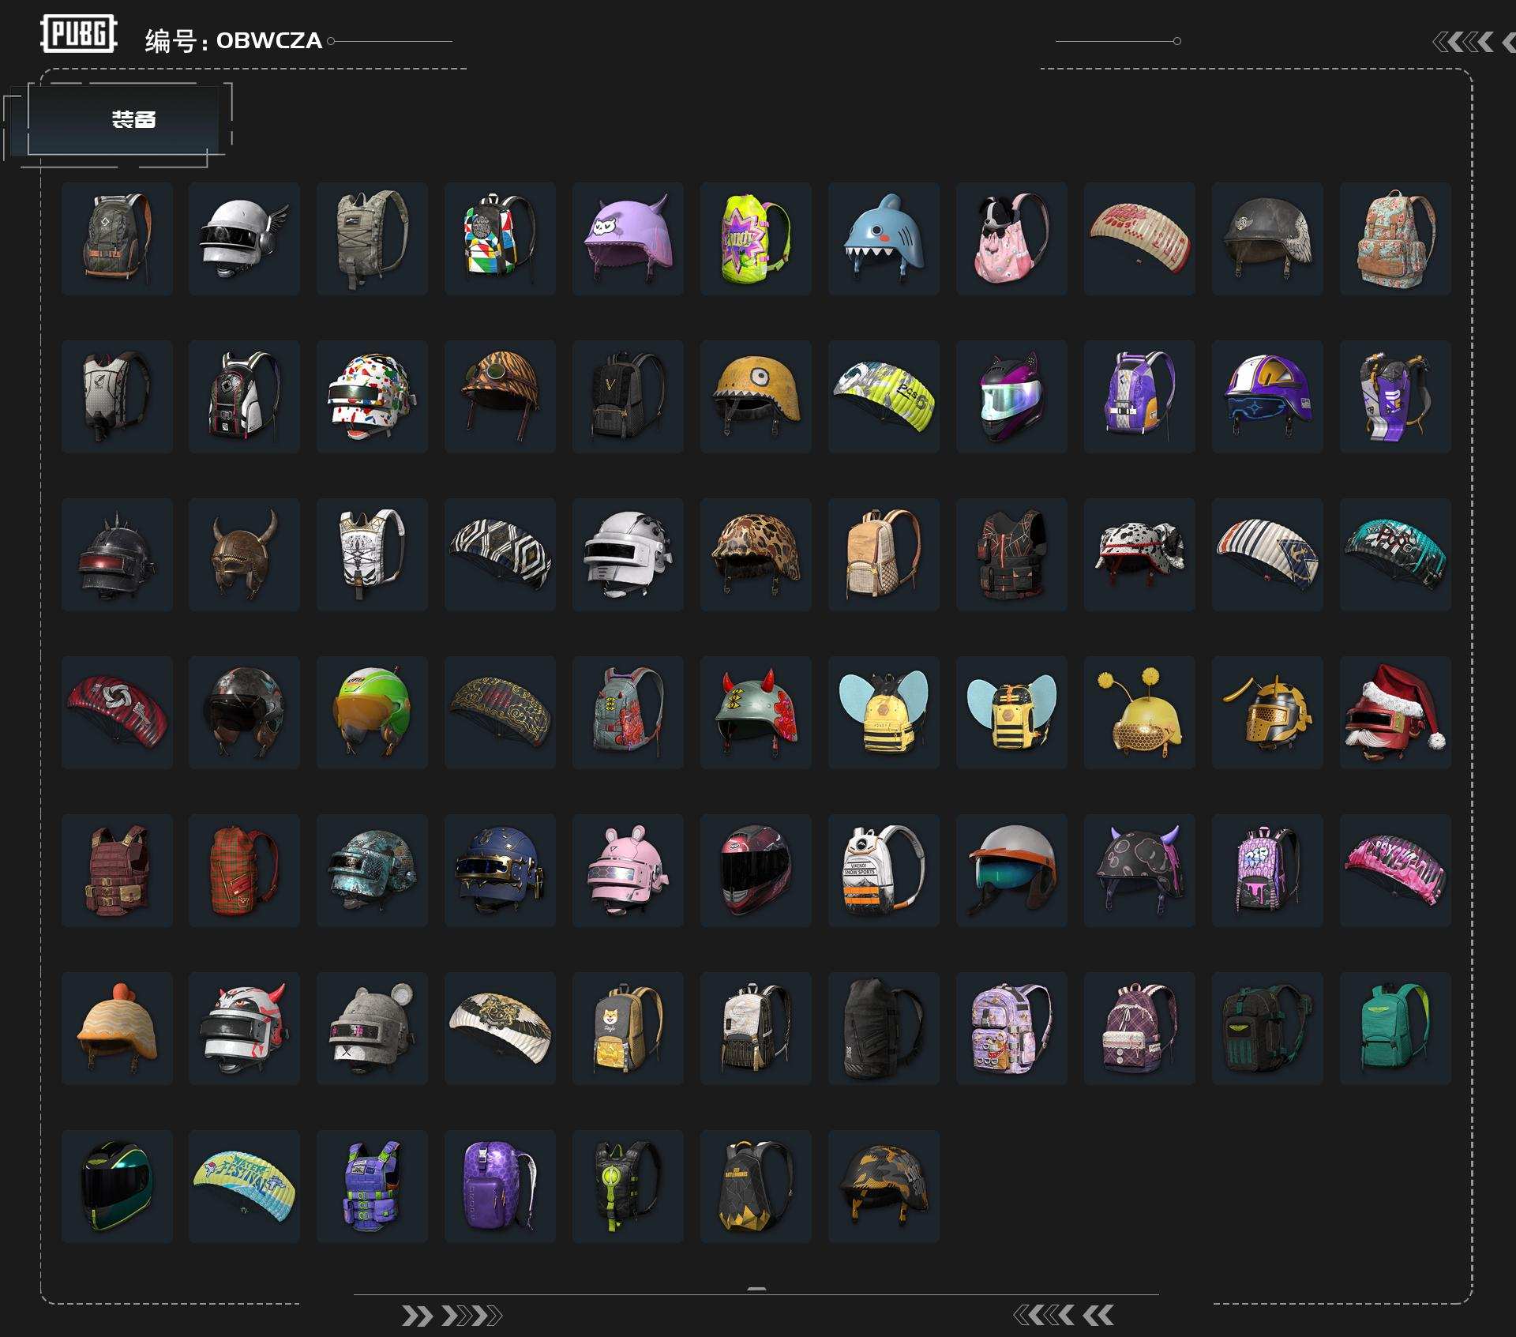Pick the grey bear-eared helmet

(x=372, y=1028)
